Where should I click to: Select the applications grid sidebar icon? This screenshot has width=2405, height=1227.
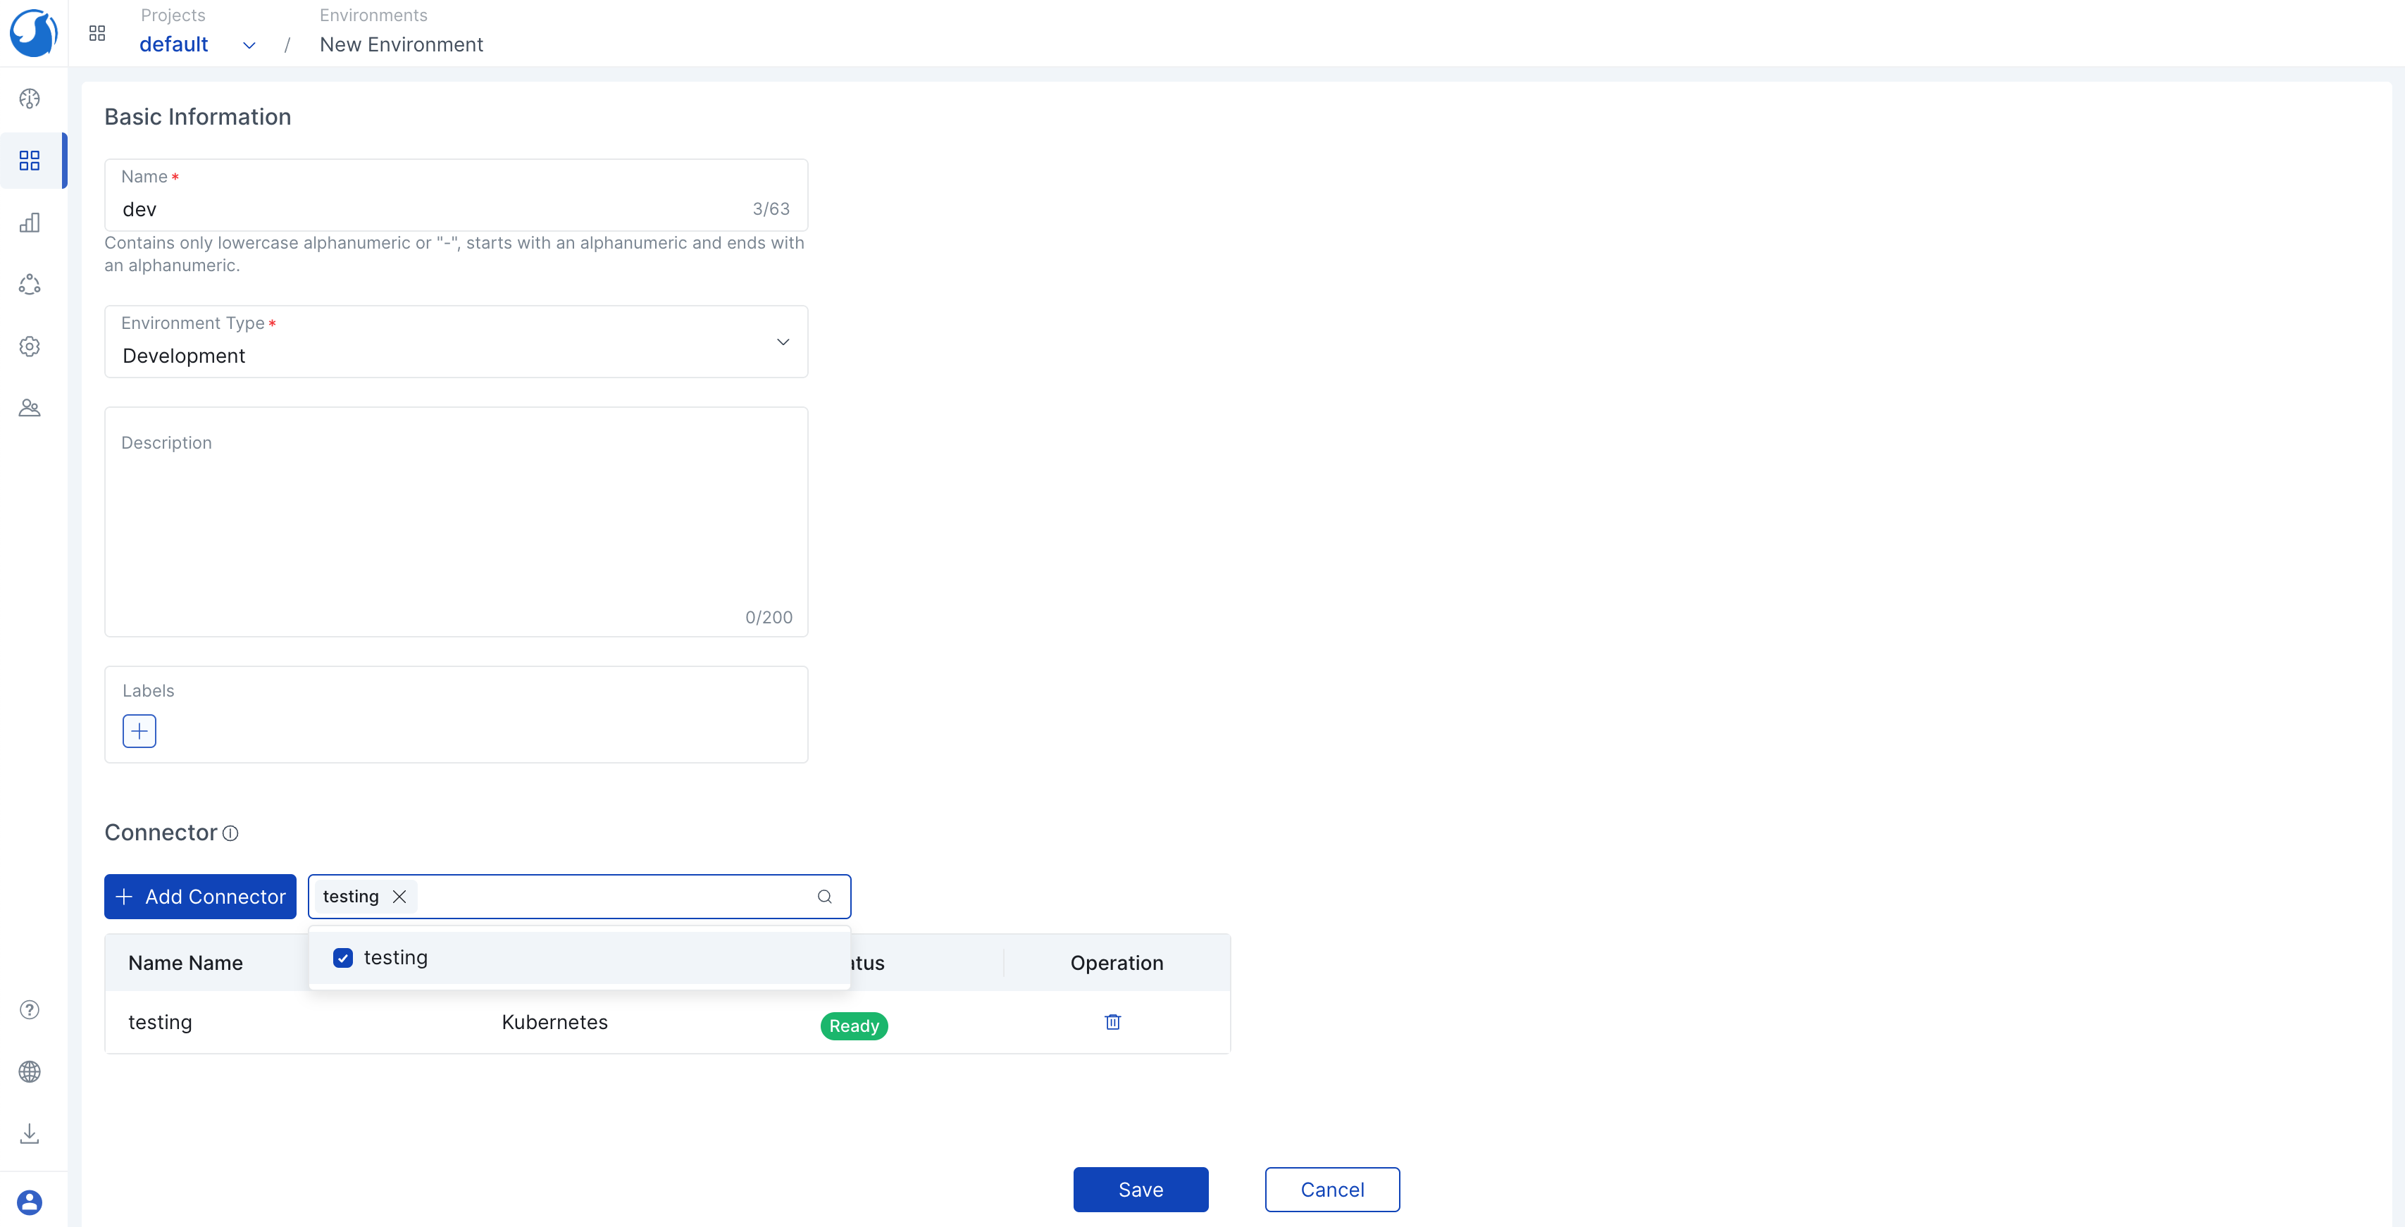point(30,161)
